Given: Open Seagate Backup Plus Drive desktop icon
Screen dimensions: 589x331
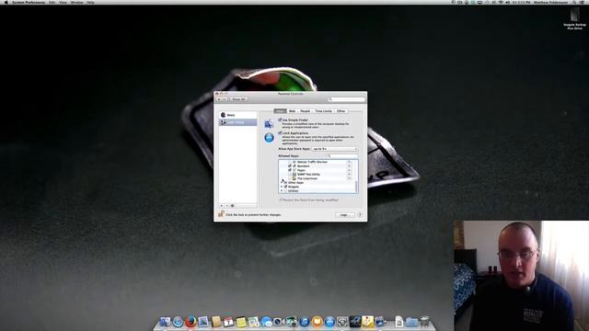Looking at the screenshot, I should (x=574, y=17).
